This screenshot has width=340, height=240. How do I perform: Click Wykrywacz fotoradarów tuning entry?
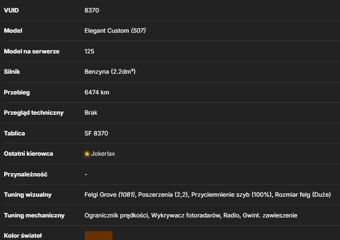pos(186,216)
